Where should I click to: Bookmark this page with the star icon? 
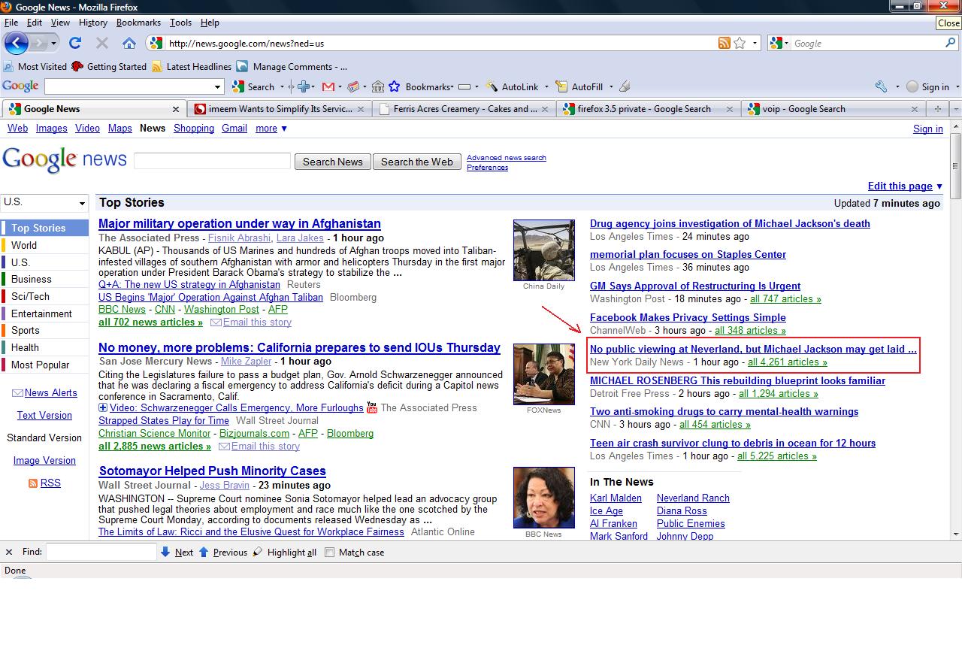(740, 43)
